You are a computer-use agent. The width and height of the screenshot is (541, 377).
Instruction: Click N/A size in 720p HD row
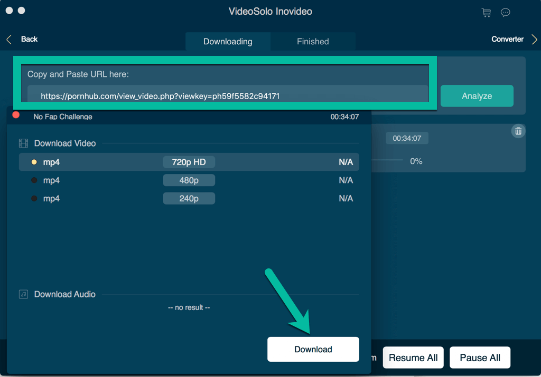[x=346, y=162]
